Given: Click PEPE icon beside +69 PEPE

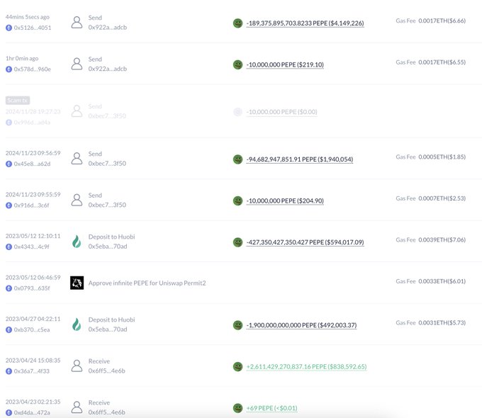Looking at the screenshot, I should pyautogui.click(x=237, y=408).
